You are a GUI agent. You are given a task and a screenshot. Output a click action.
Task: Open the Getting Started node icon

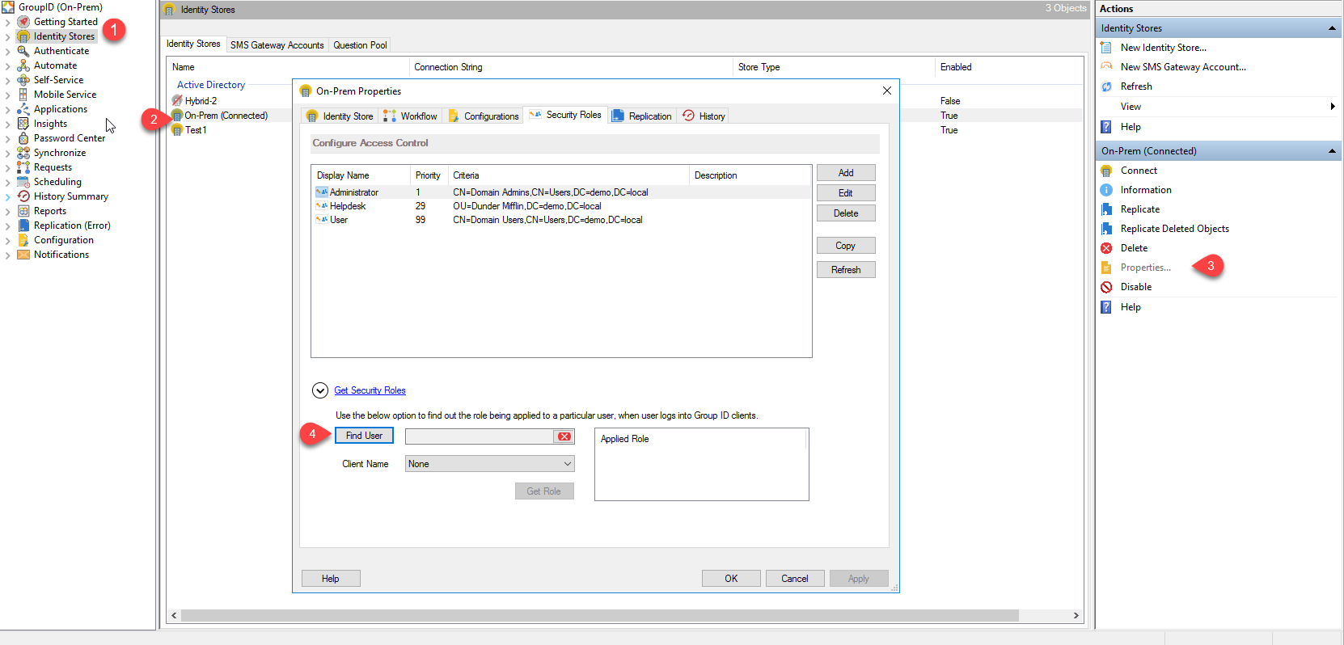click(x=23, y=22)
